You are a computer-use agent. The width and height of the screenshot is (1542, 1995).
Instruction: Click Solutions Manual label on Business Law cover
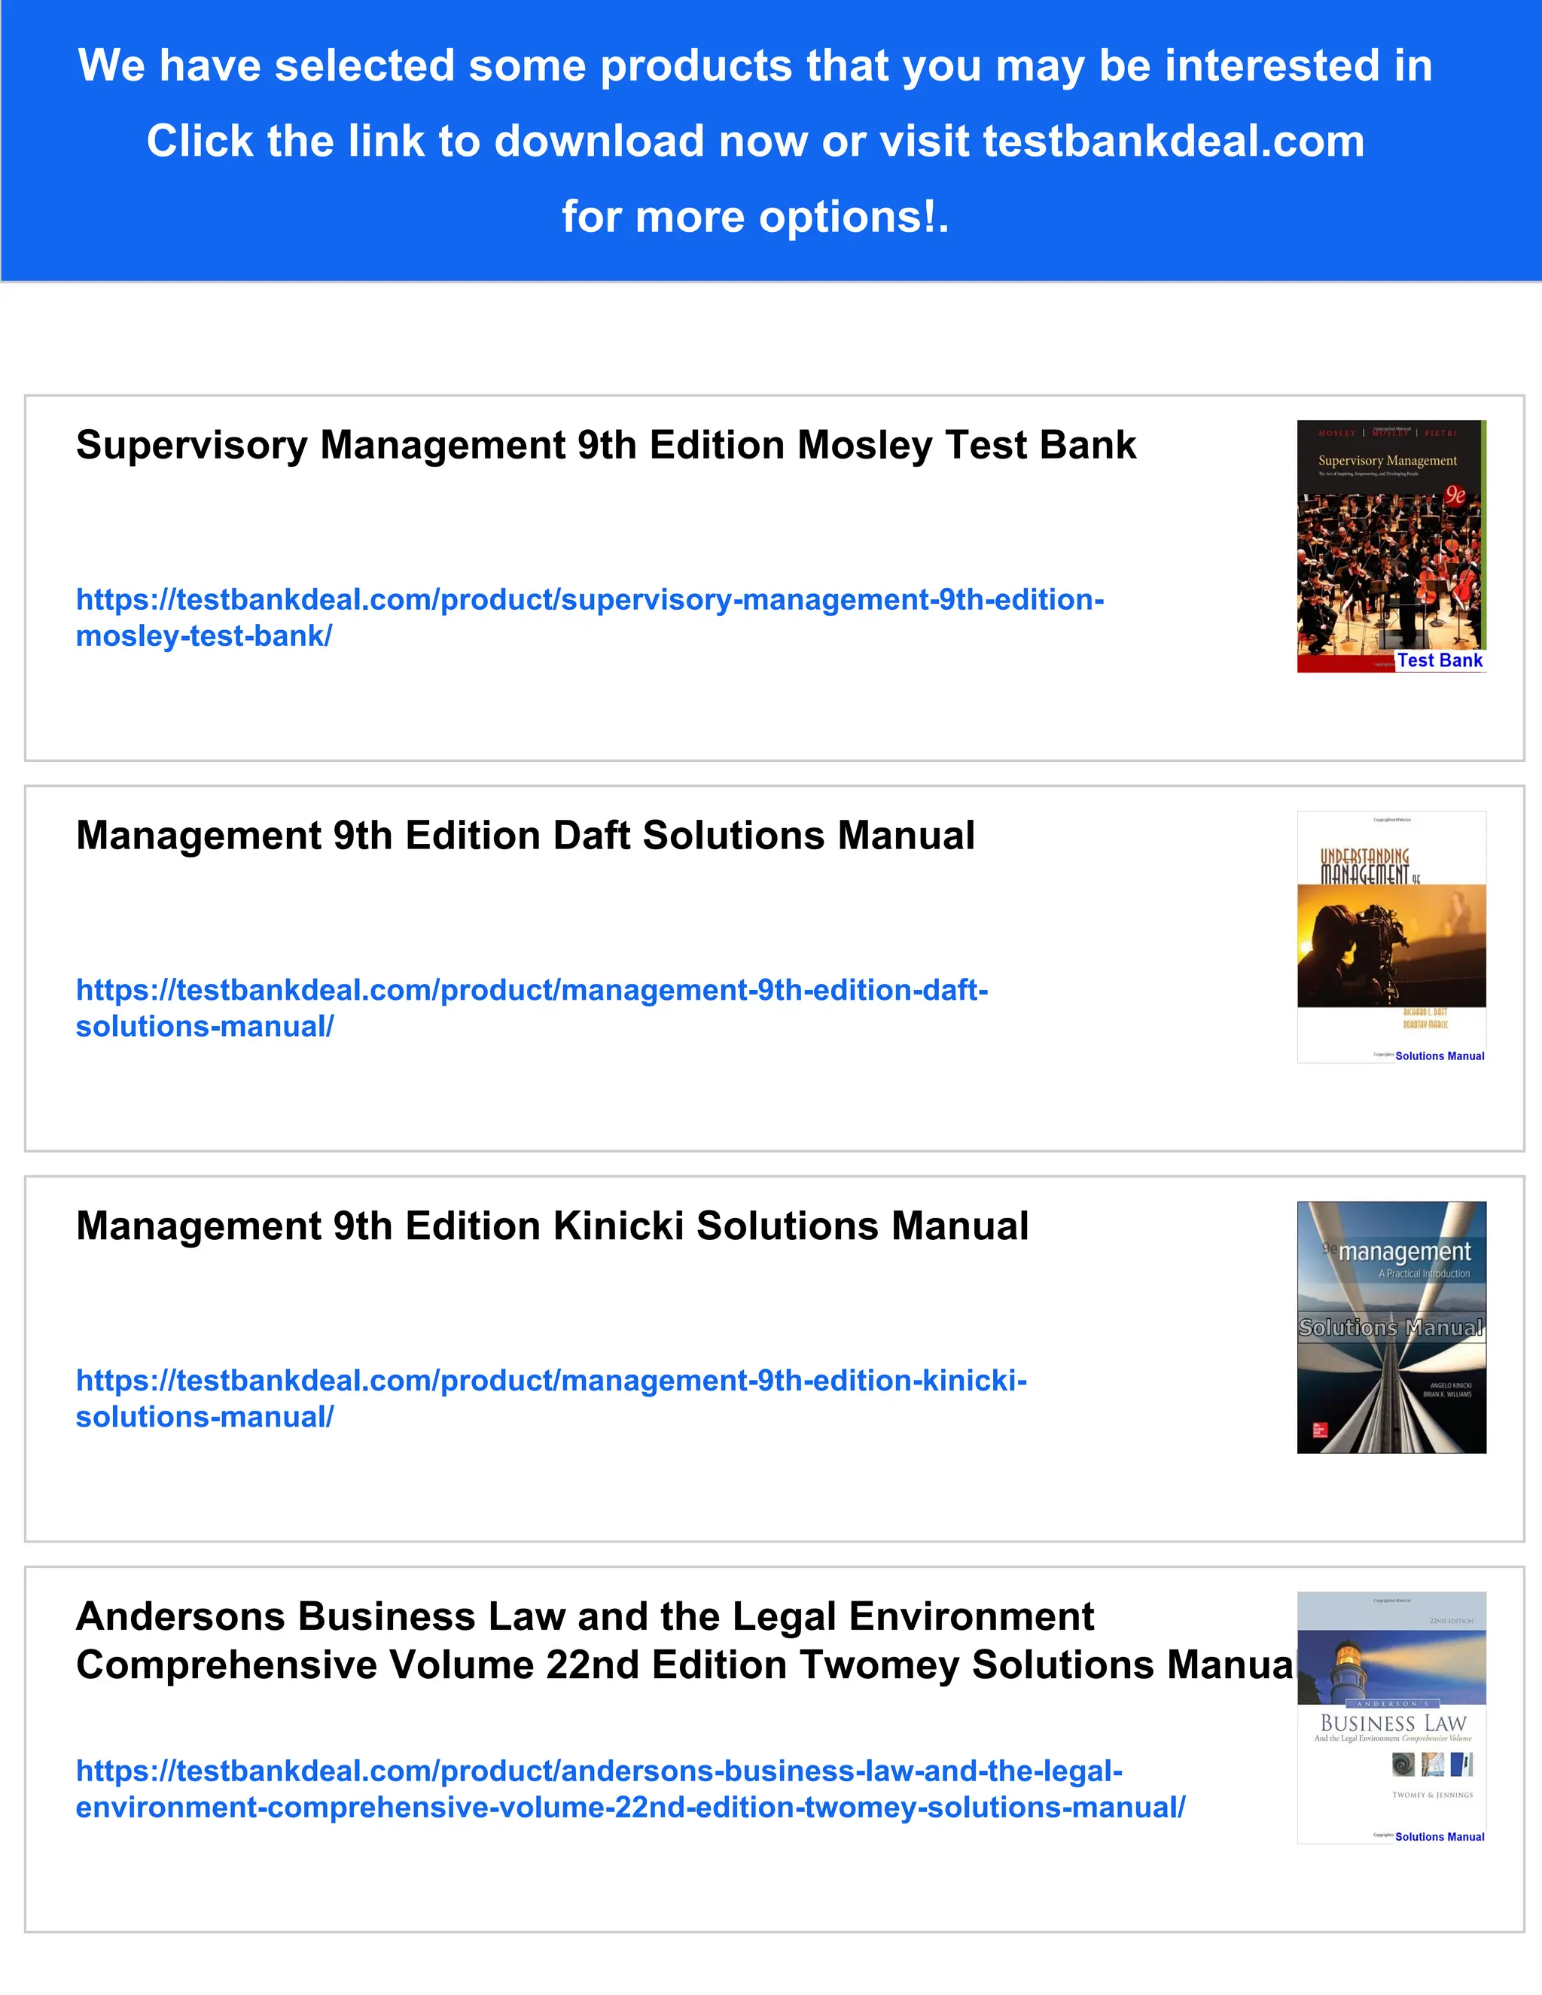coord(1439,1837)
